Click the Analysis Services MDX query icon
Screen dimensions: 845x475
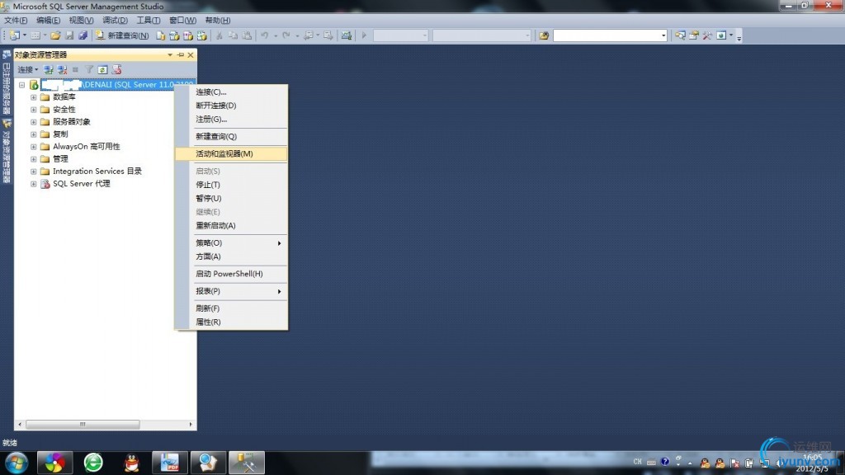point(174,35)
